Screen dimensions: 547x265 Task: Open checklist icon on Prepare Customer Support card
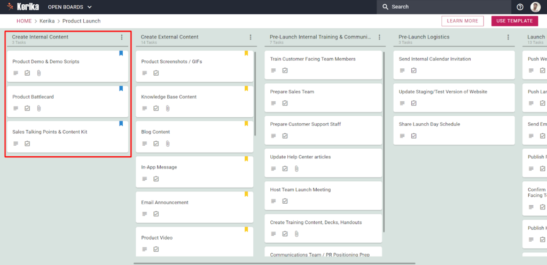285,136
